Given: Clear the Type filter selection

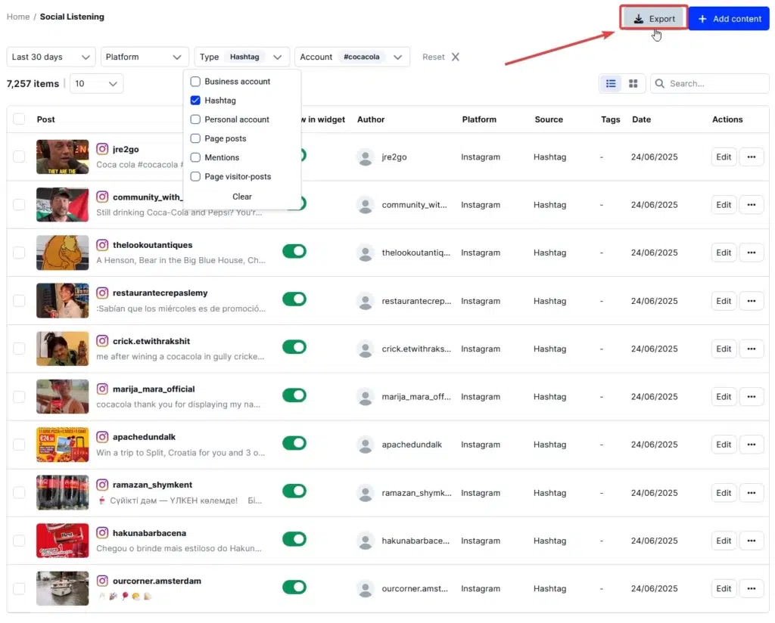Looking at the screenshot, I should 241,197.
